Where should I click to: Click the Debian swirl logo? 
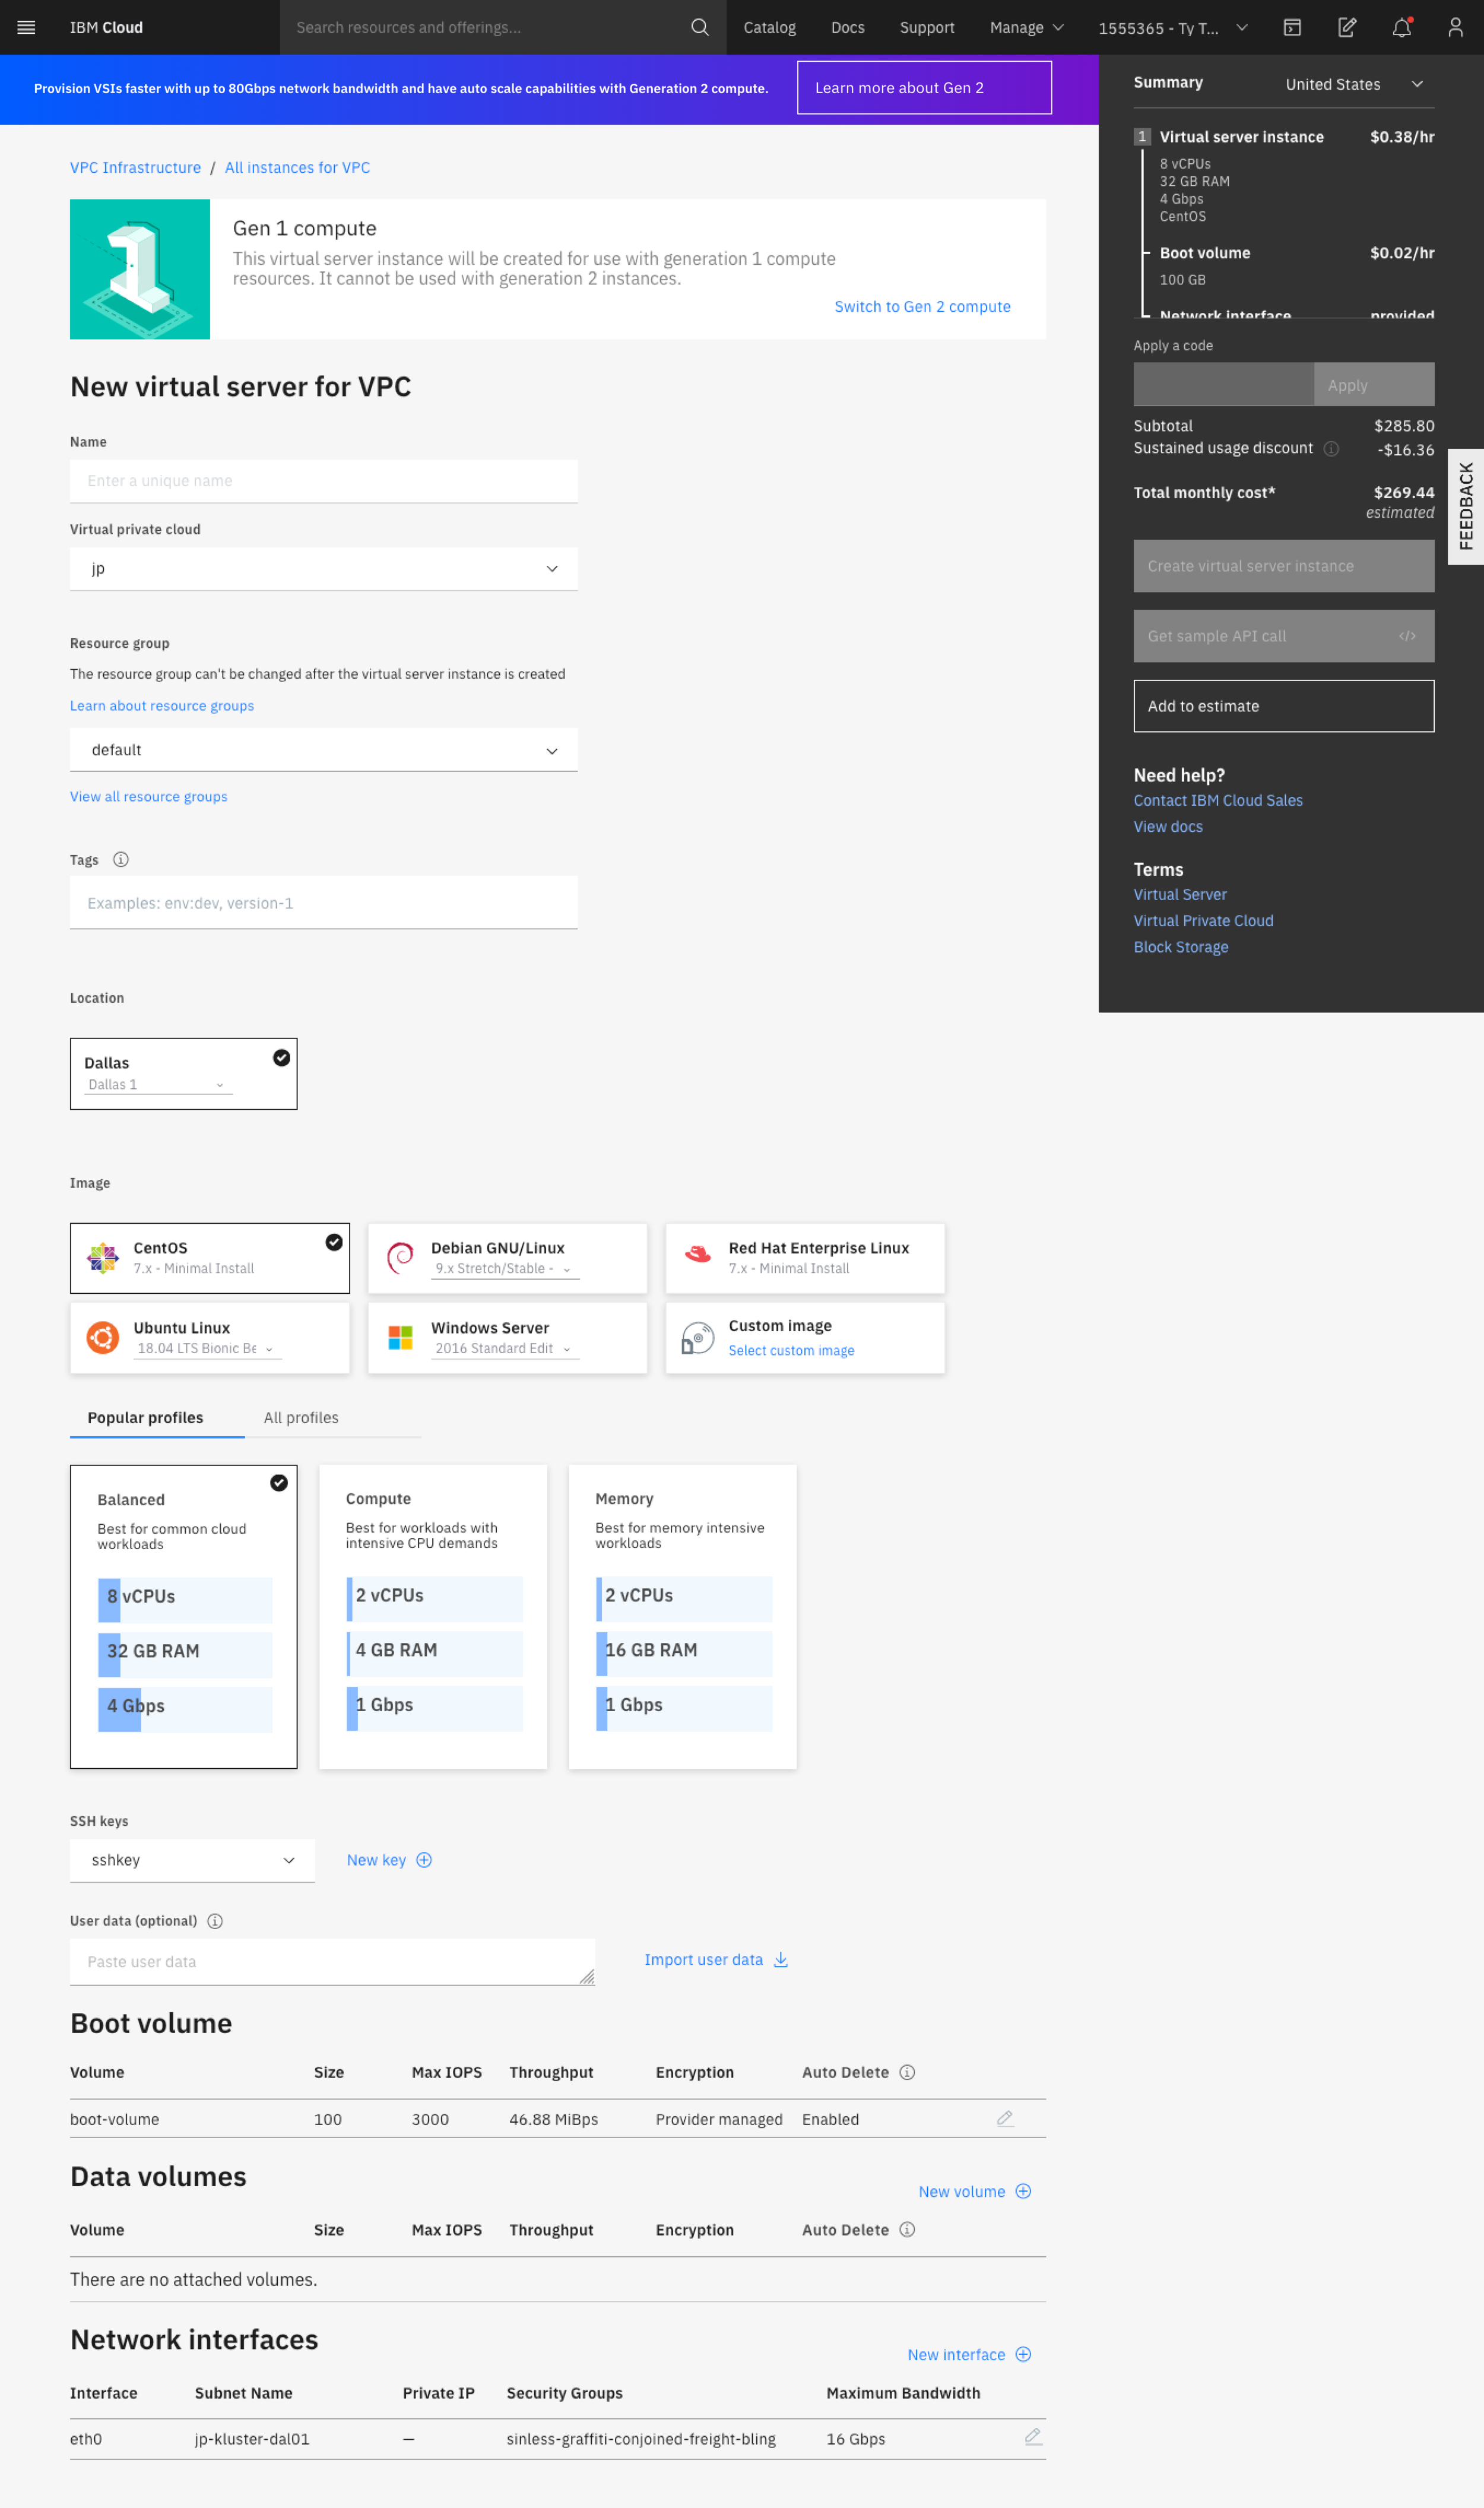pyautogui.click(x=400, y=1258)
